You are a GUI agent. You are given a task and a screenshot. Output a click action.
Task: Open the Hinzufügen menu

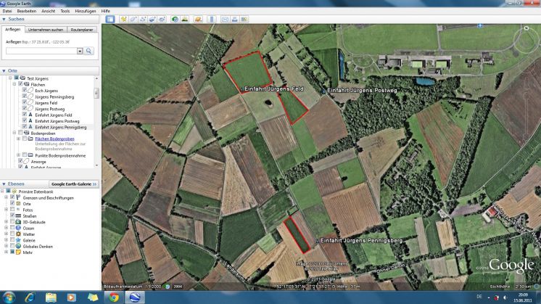coord(85,12)
